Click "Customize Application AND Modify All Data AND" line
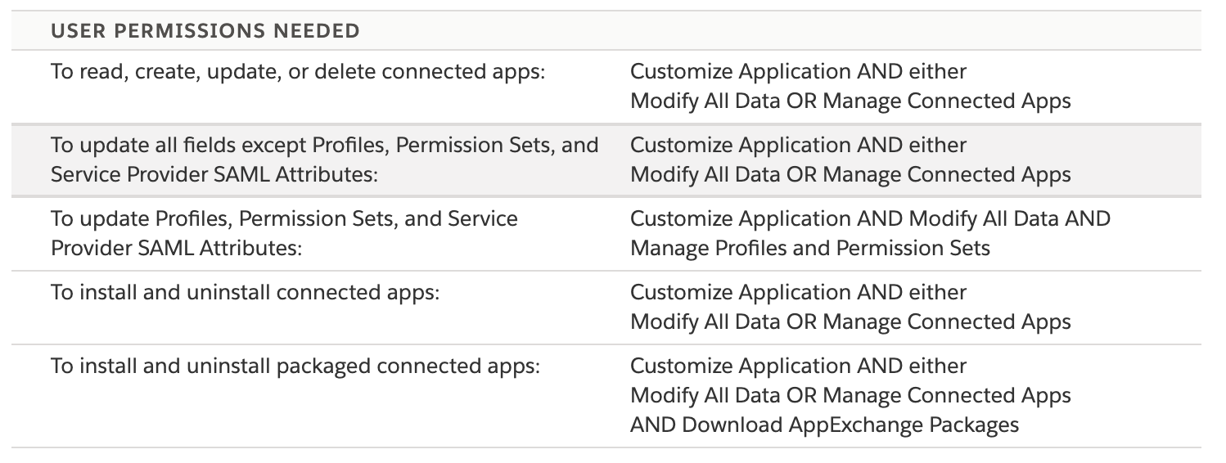Screen dimensions: 1226x463 click(x=870, y=219)
